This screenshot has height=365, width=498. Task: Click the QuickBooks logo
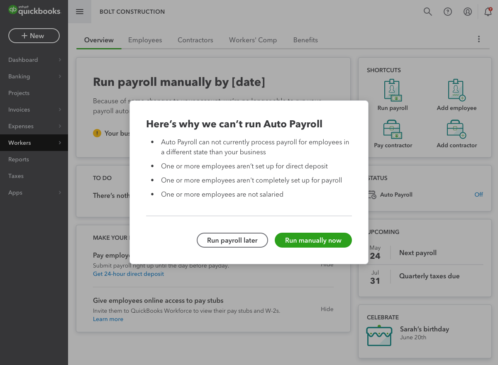click(34, 10)
